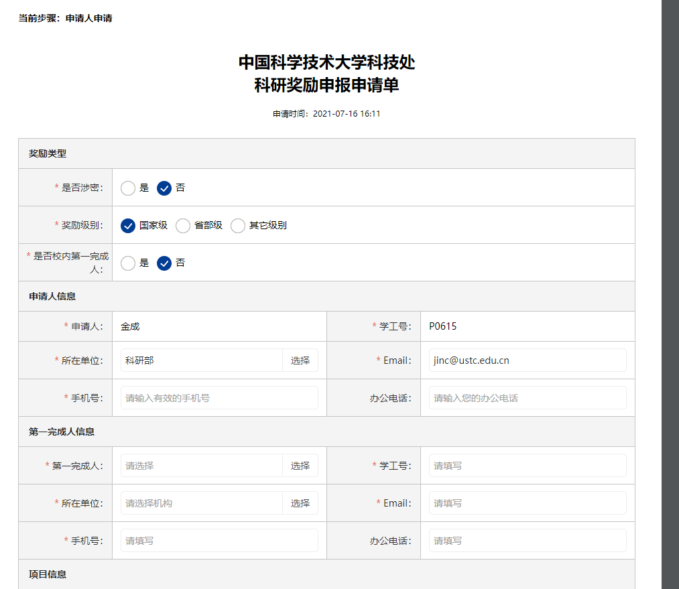679x589 pixels.
Task: Click 选择 button next to 科研部
Action: 300,361
